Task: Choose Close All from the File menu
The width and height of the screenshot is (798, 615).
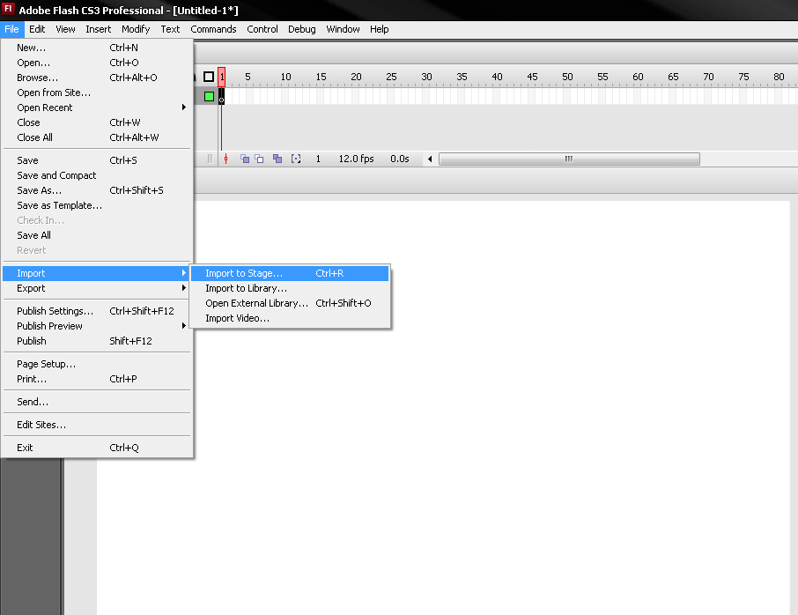Action: pyautogui.click(x=97, y=137)
